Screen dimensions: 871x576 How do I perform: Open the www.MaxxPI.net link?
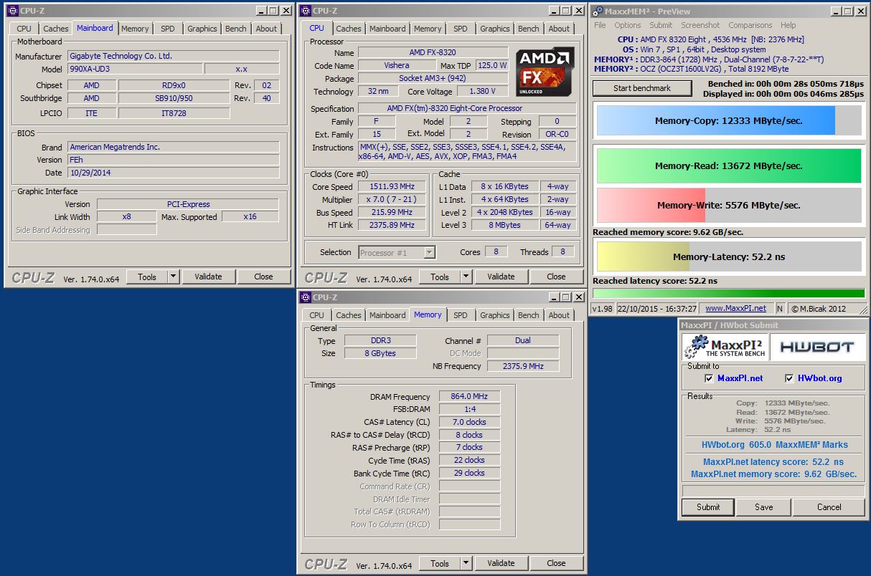pos(735,308)
